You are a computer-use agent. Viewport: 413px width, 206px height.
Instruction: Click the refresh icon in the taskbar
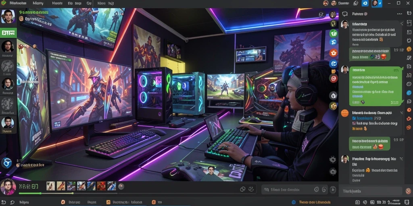[x=12, y=202]
